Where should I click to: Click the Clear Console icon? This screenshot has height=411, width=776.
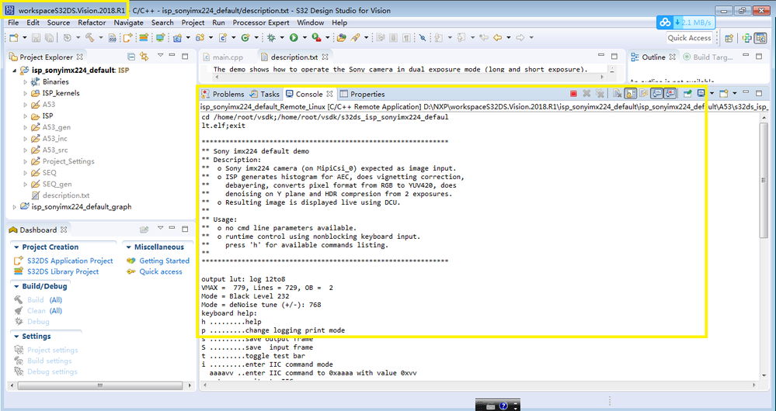click(617, 93)
